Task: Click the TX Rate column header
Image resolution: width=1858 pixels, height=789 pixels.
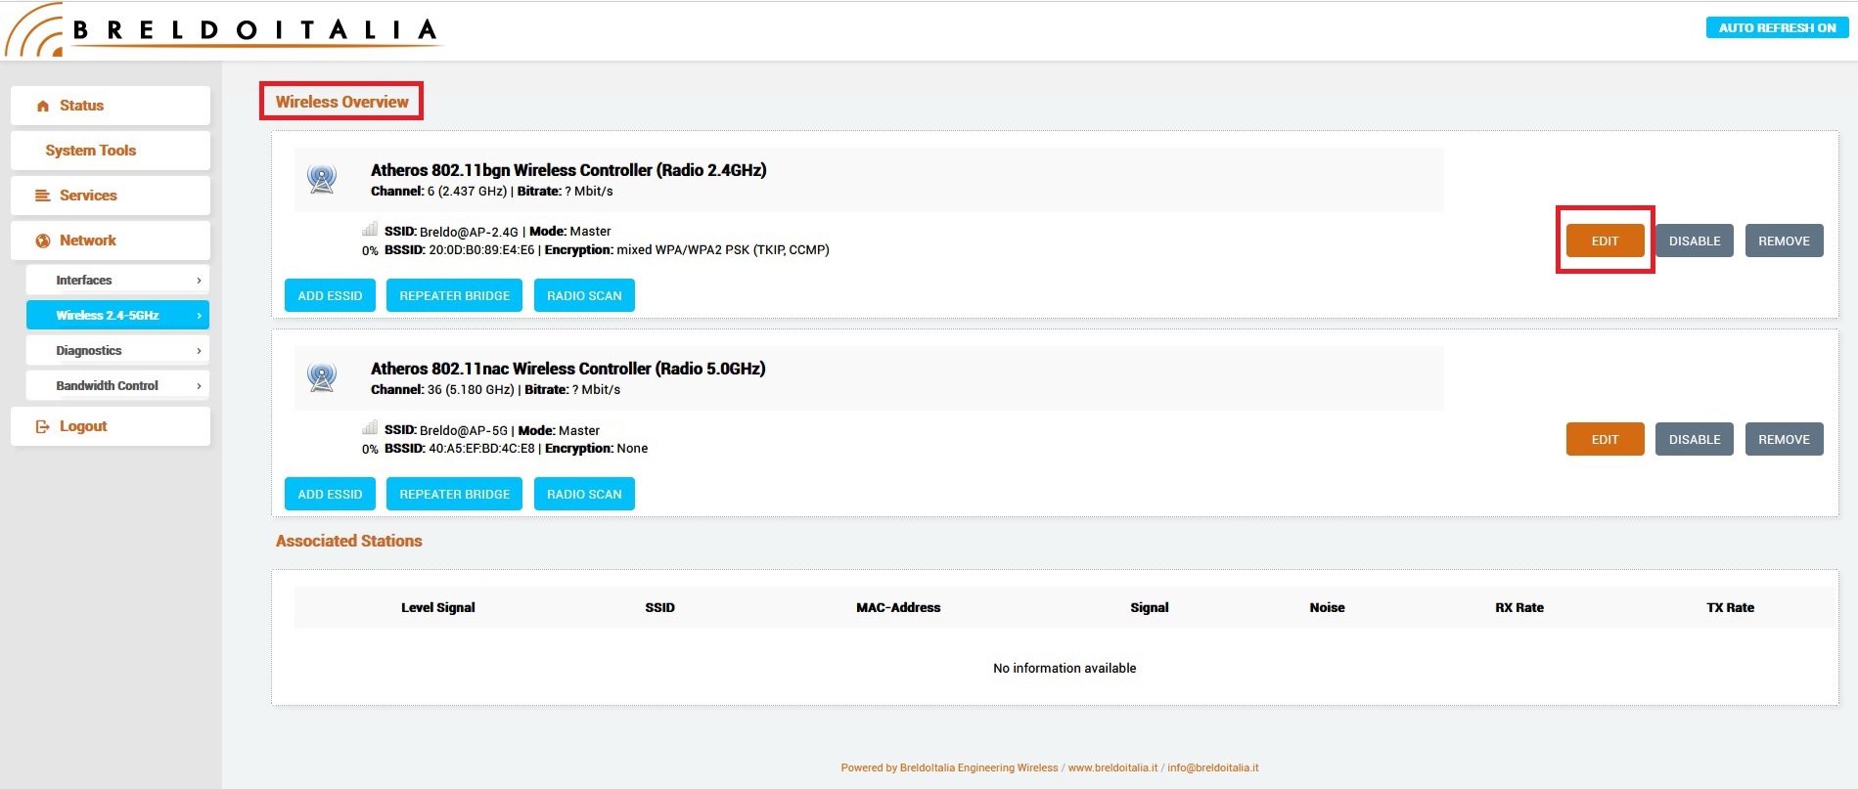Action: click(1730, 607)
